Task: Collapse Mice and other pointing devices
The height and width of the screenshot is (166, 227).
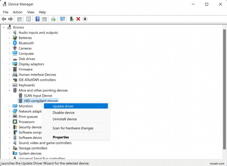Action: point(9,90)
